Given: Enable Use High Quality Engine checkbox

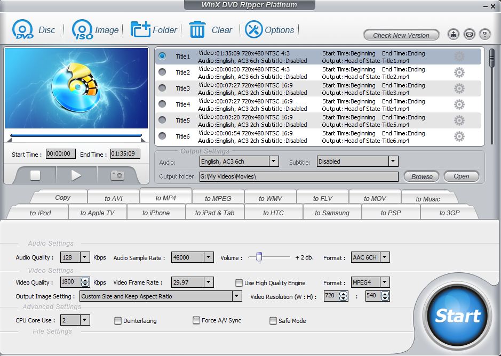Looking at the screenshot, I should [238, 283].
